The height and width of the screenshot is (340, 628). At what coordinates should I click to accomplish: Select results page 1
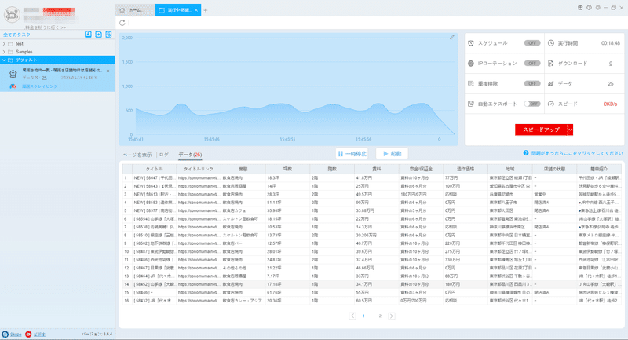[x=363, y=316]
